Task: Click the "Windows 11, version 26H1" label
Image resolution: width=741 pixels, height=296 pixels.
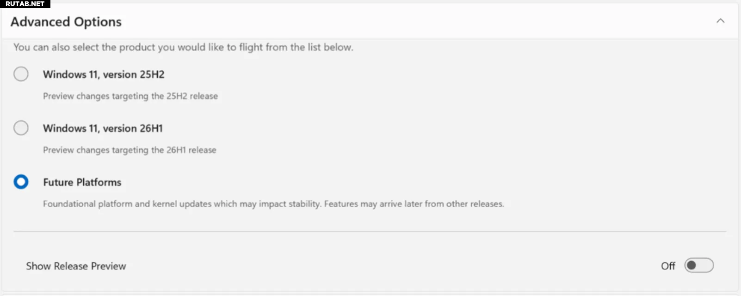Action: pyautogui.click(x=103, y=128)
